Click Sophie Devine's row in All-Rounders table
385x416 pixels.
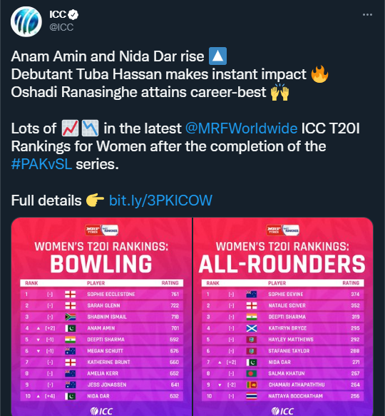pos(282,294)
